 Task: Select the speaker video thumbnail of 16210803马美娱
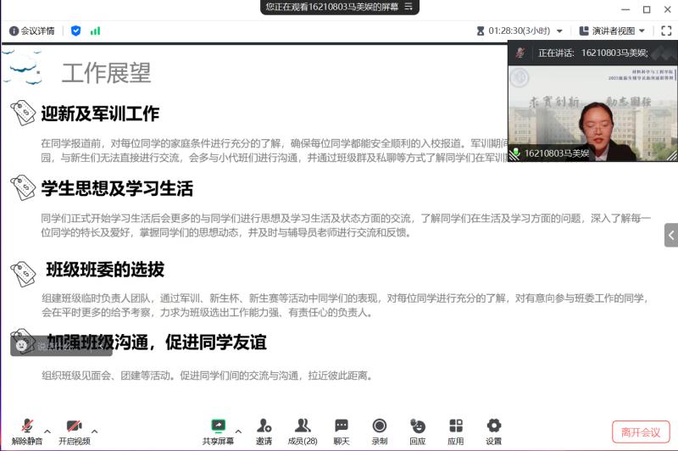pos(592,110)
